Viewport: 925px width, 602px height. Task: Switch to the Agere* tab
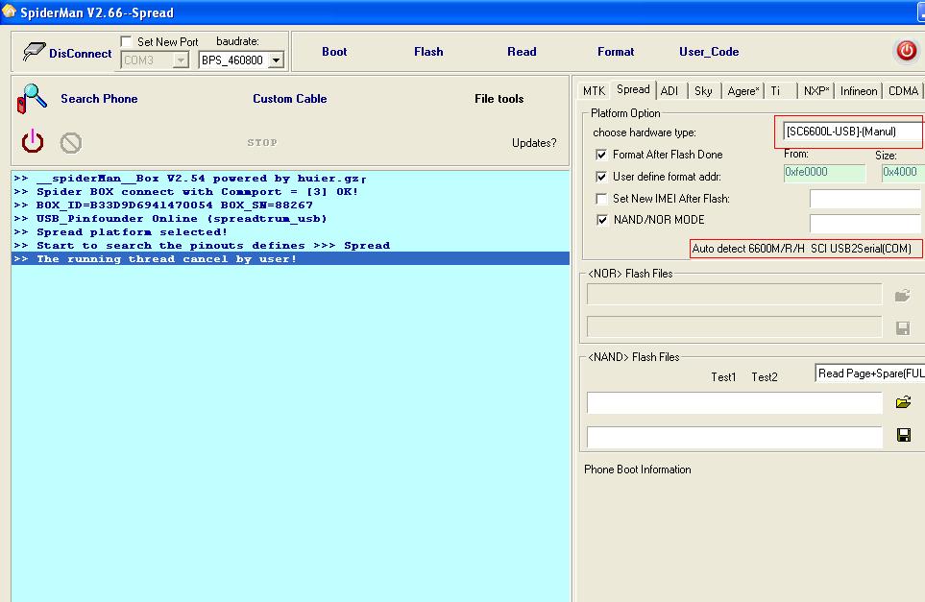[742, 91]
